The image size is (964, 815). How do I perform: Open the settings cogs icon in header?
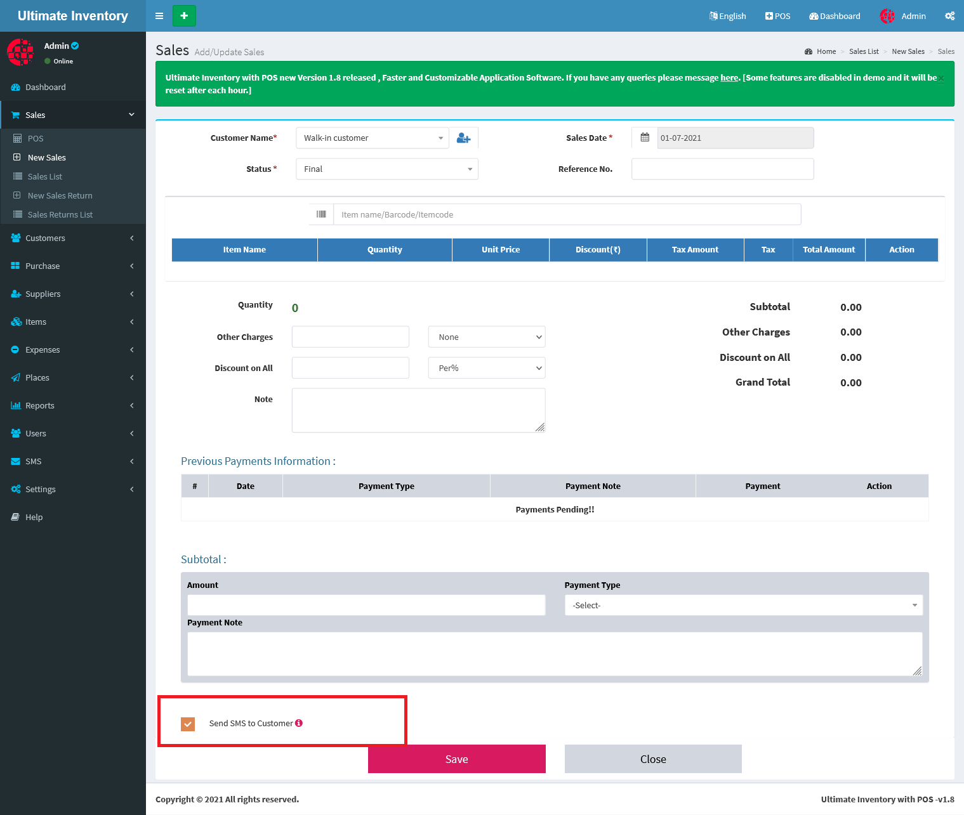949,16
